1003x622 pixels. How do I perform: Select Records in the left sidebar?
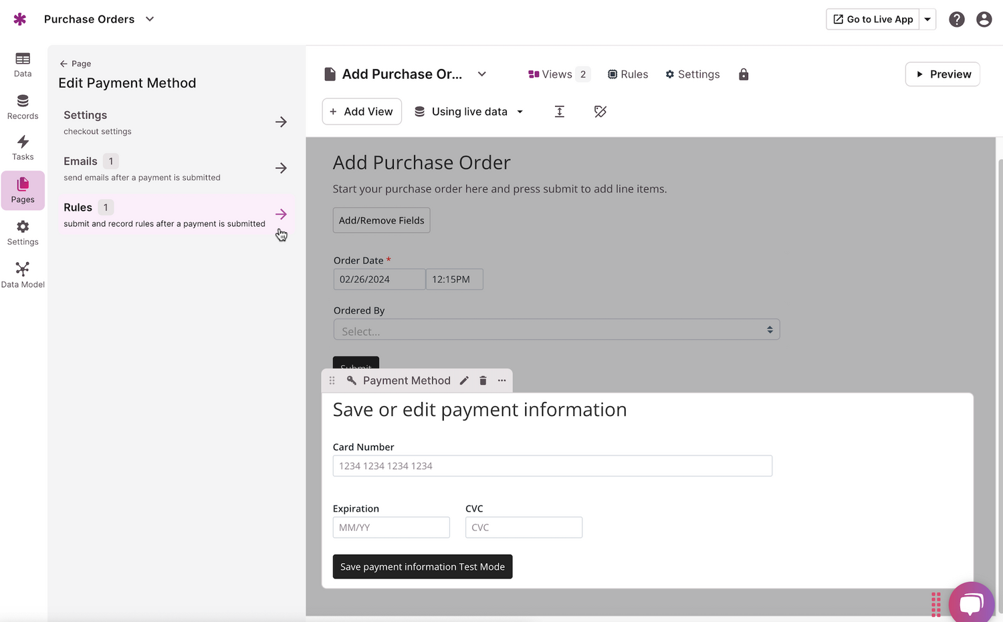(22, 107)
